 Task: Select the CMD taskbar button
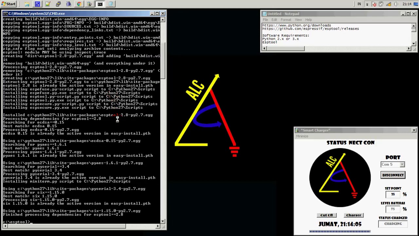point(100,4)
